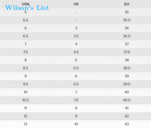The width and height of the screenshot is (151, 129).
Task: Click EU size 36.5 cell
Action: coord(127,36)
